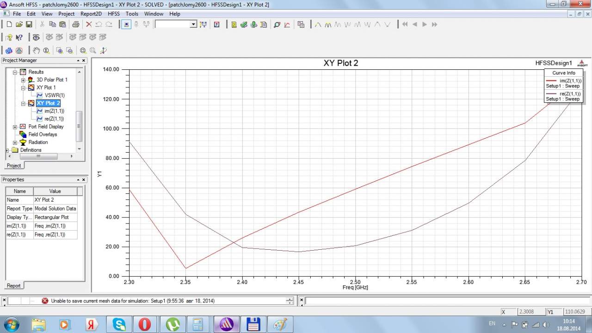This screenshot has width=592, height=333.
Task: Click the Validate green checkmark icon
Action: (x=244, y=25)
